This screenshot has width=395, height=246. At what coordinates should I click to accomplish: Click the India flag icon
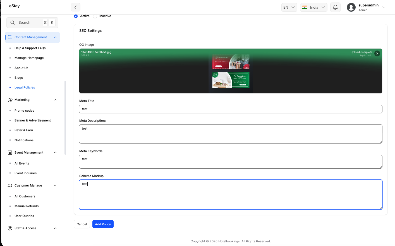[305, 7]
